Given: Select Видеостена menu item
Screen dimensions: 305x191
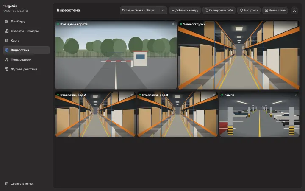Looking at the screenshot, I should pos(26,50).
